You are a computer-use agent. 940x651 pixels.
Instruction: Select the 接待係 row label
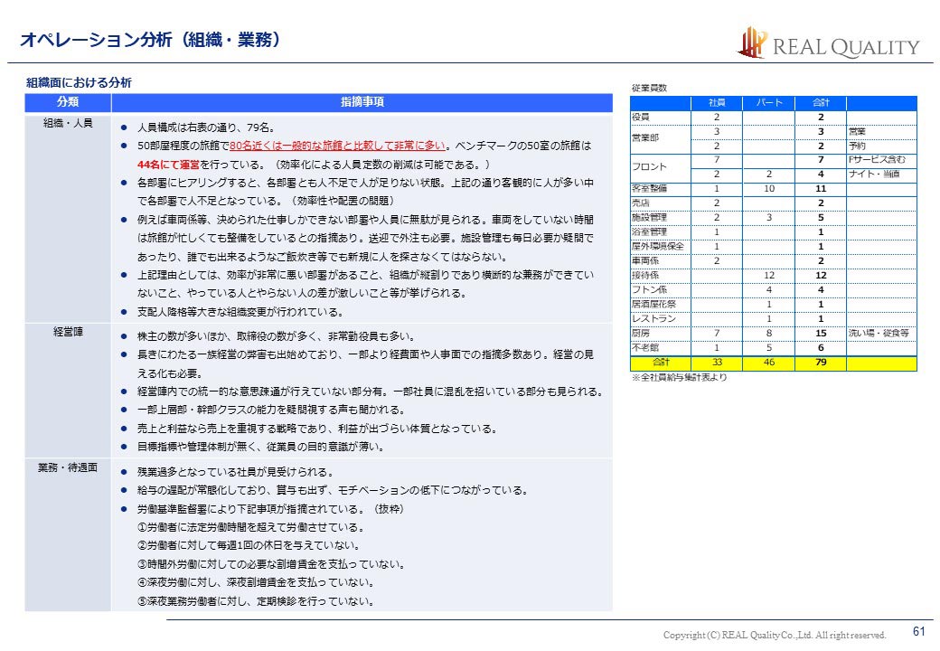pos(645,275)
